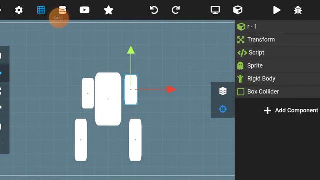Screen dimensions: 320x180
Task: Open the layers stack icon
Action: [223, 91]
